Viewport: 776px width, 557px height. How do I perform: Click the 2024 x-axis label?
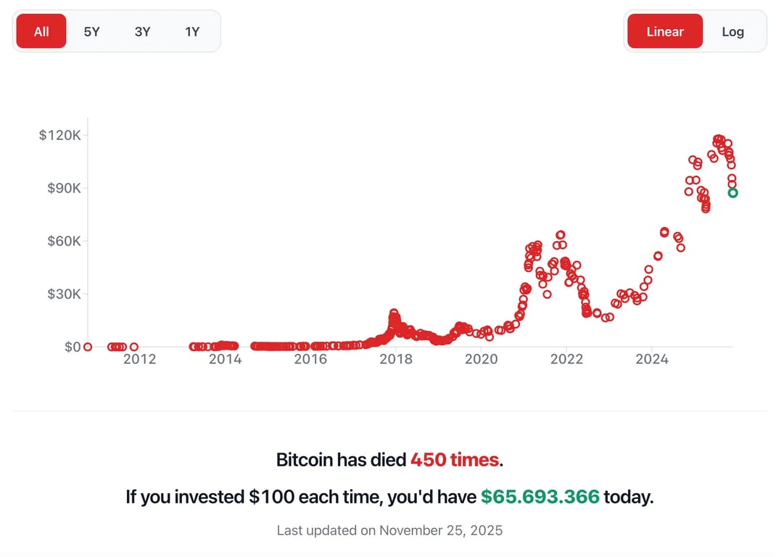click(651, 359)
